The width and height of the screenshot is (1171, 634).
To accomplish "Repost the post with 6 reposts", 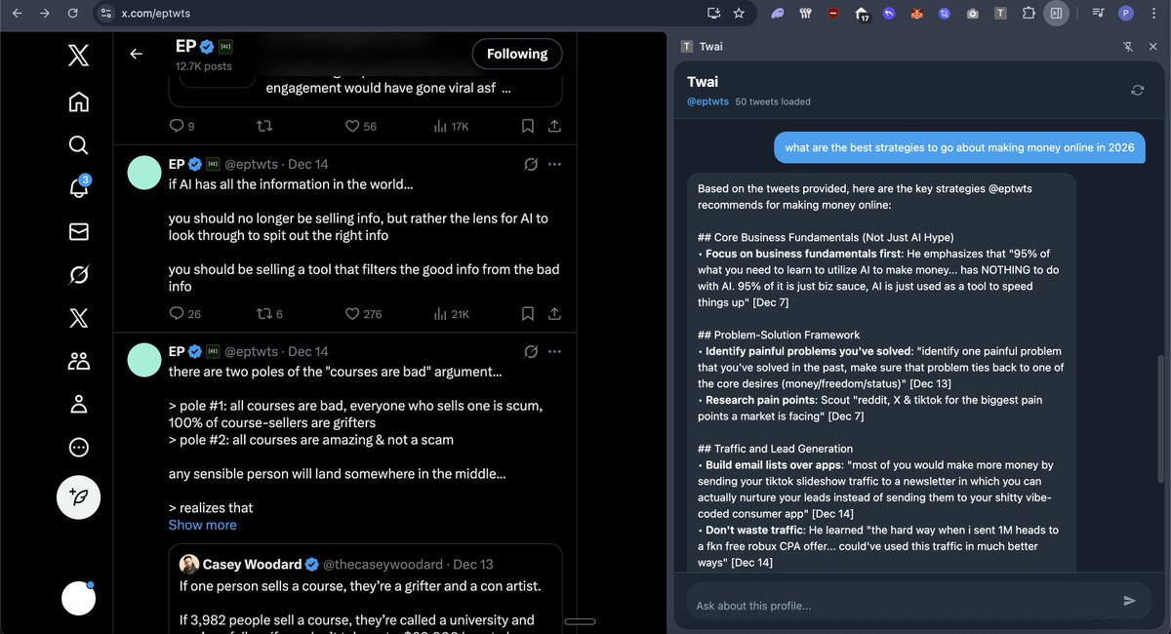I will coord(269,314).
